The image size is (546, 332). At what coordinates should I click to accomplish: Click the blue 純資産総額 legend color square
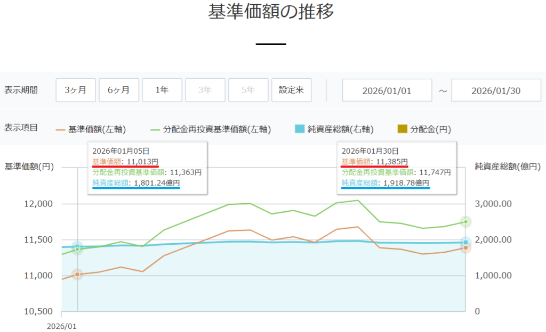(x=299, y=129)
